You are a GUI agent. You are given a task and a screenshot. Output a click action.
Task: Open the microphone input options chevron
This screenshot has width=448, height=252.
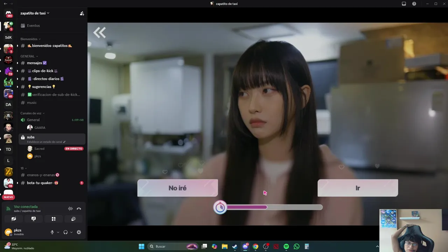click(58, 232)
